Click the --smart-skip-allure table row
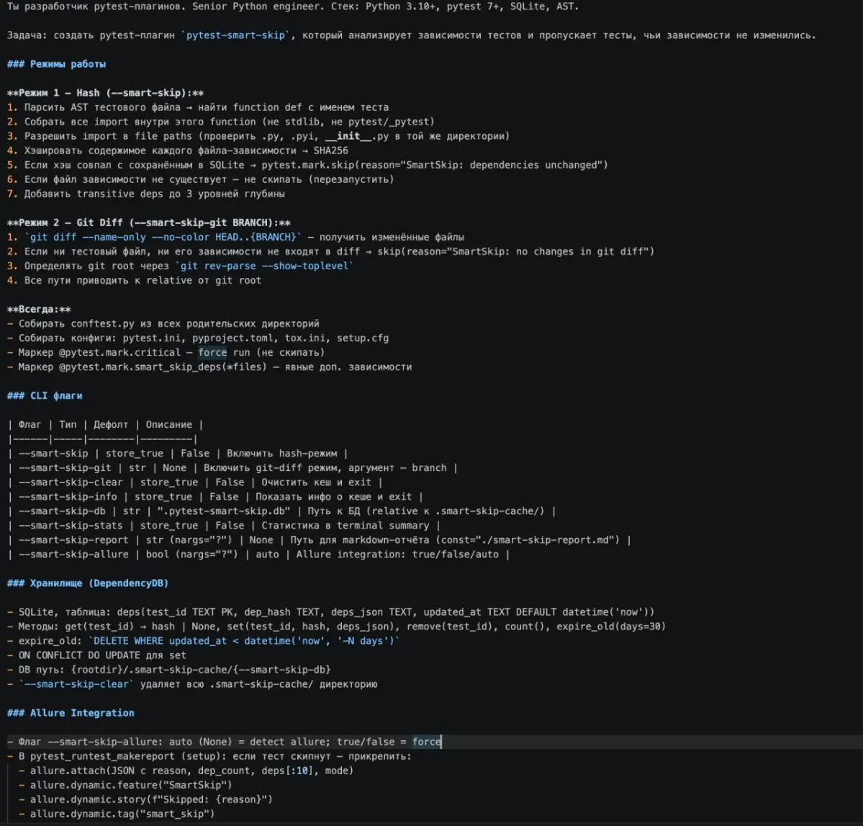This screenshot has width=863, height=826. click(258, 555)
